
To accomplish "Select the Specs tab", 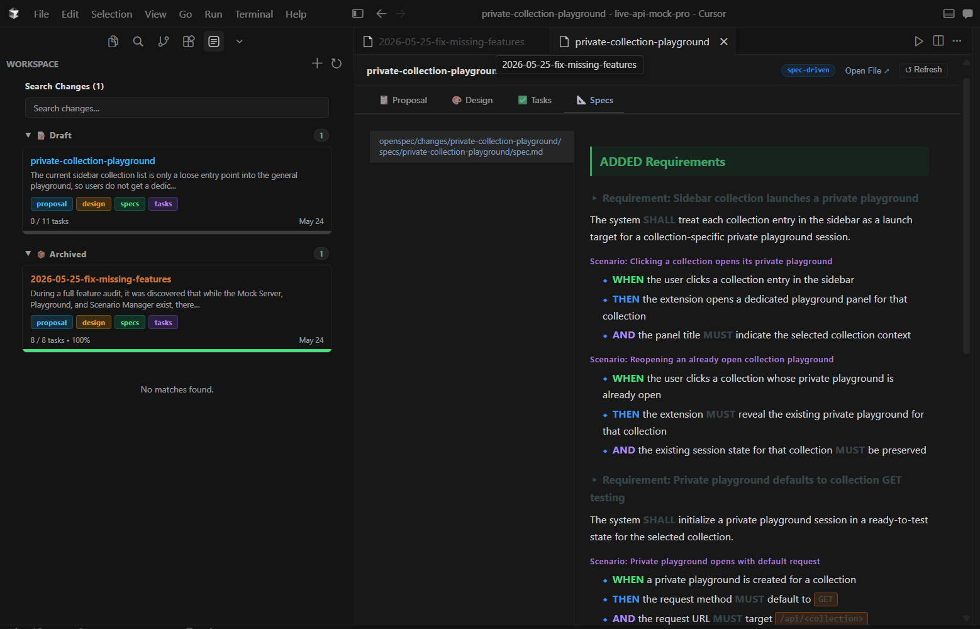I will pos(594,100).
